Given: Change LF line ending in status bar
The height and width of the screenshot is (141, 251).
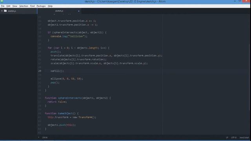Looking at the screenshot, I should (227, 137).
